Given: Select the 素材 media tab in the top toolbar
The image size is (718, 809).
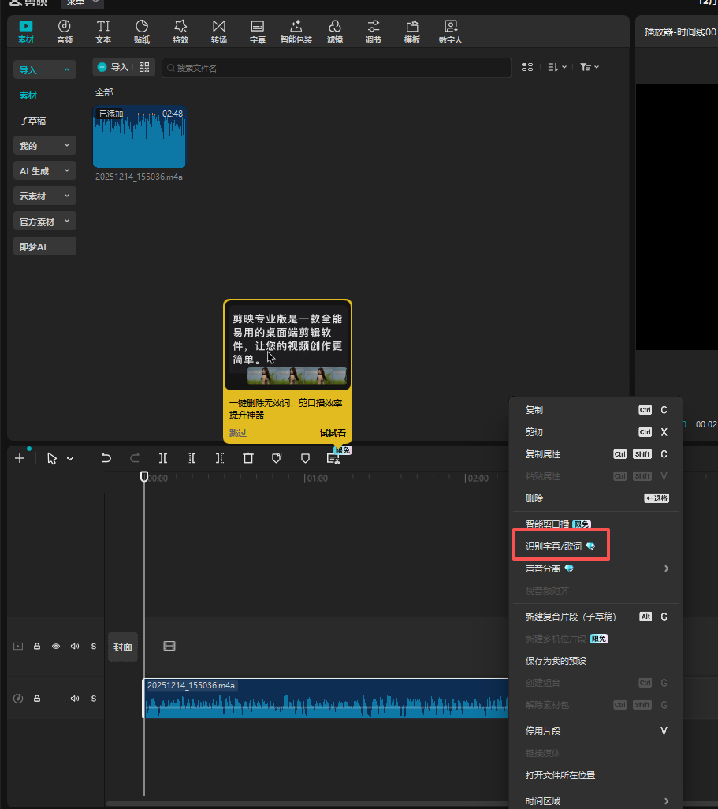Looking at the screenshot, I should (26, 32).
